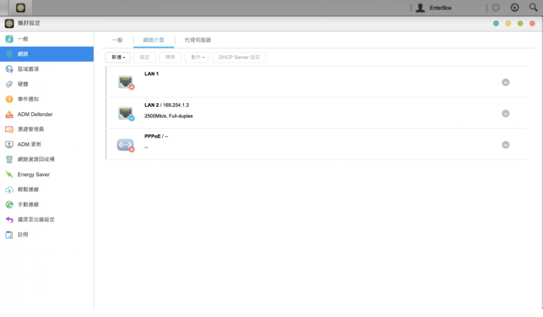Click the green maximize window button
Screen dimensions: 543x317
tap(520, 23)
